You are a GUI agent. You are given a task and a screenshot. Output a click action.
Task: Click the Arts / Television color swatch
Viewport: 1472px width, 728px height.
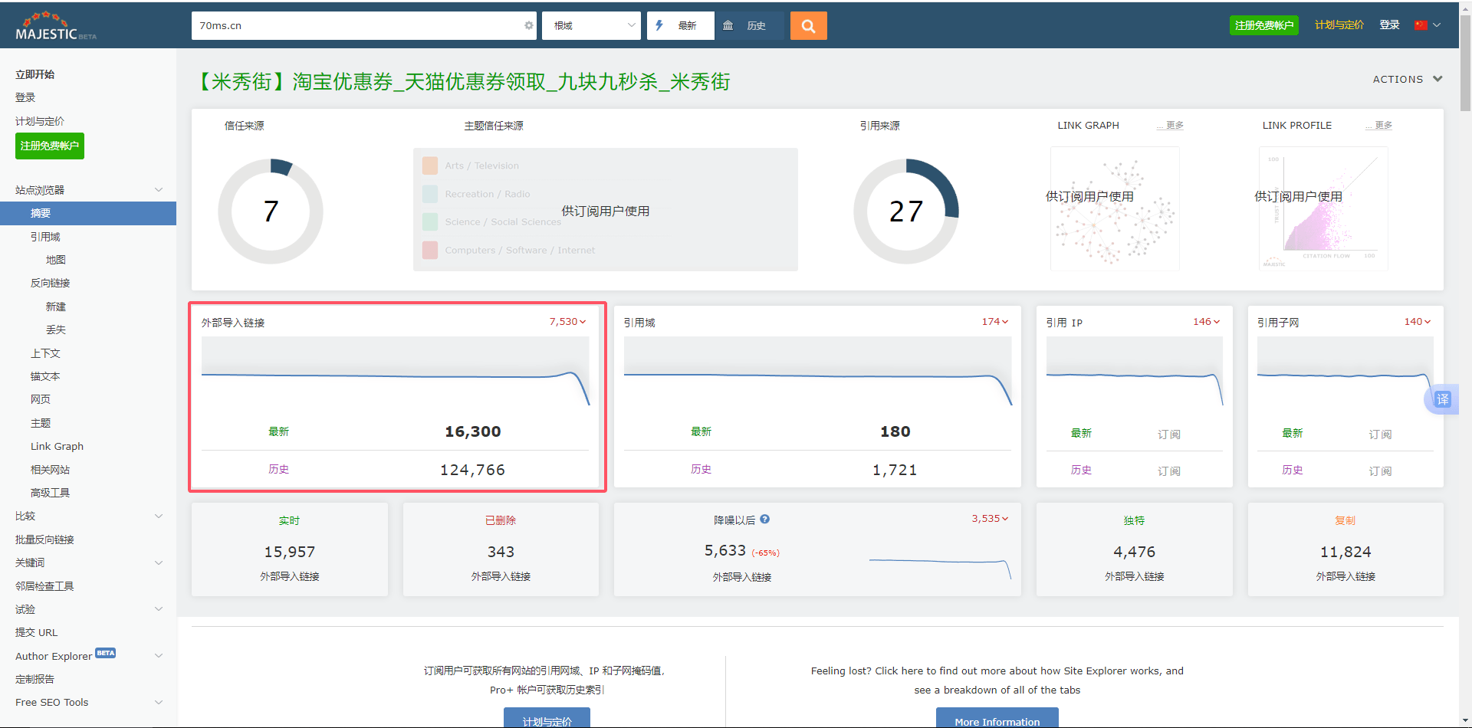430,166
